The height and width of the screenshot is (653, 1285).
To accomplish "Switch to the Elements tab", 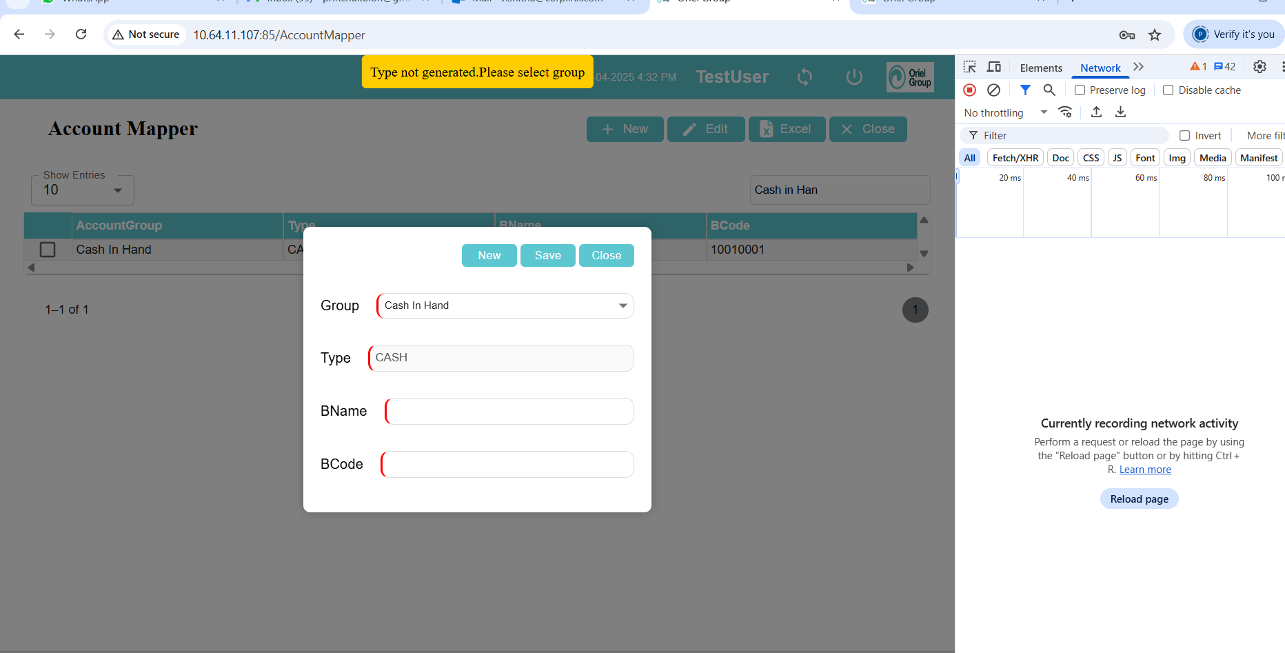I will tap(1041, 68).
